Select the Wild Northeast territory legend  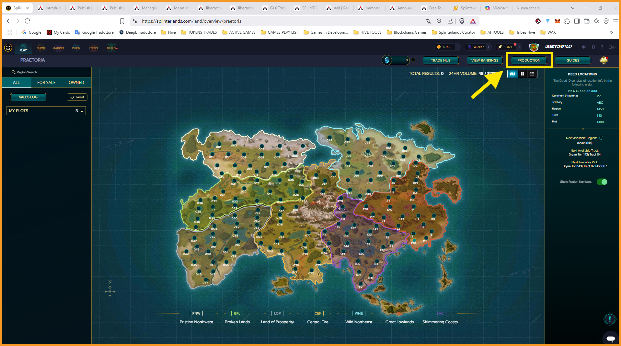click(359, 318)
